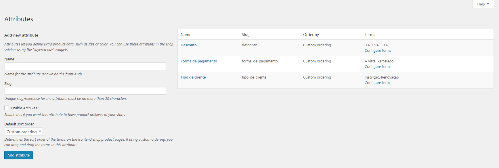Click the Attributes page heading
Screen dimensions: 499x168
[x=19, y=19]
